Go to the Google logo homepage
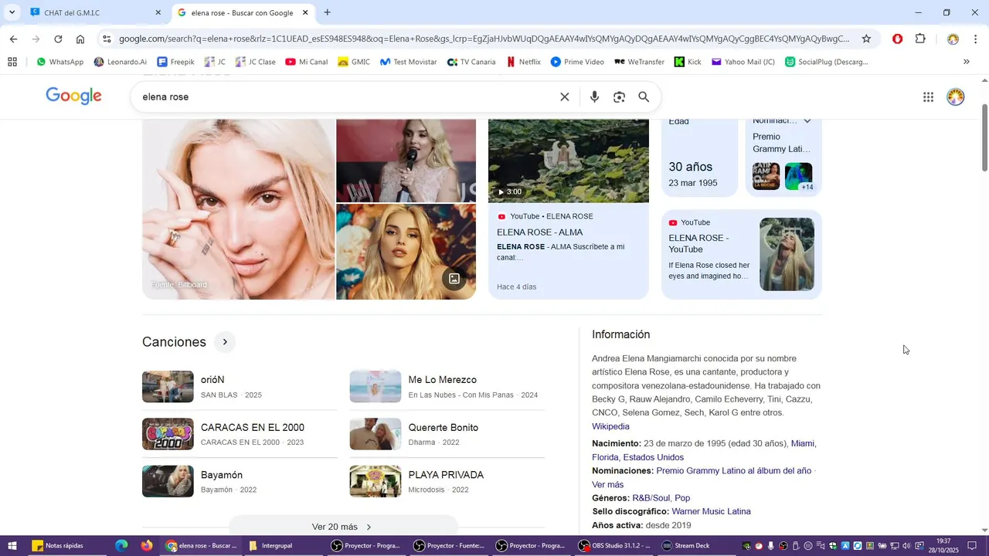The width and height of the screenshot is (989, 556). [73, 97]
